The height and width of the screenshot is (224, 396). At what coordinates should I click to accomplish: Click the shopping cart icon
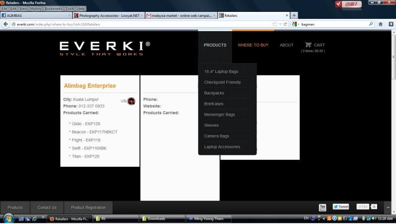coord(308,45)
